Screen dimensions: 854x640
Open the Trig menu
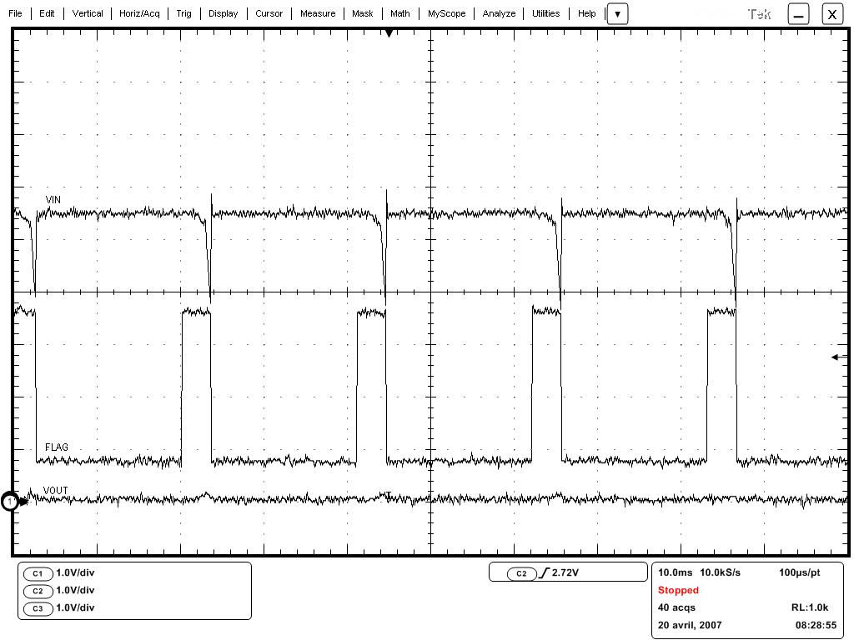pos(183,13)
